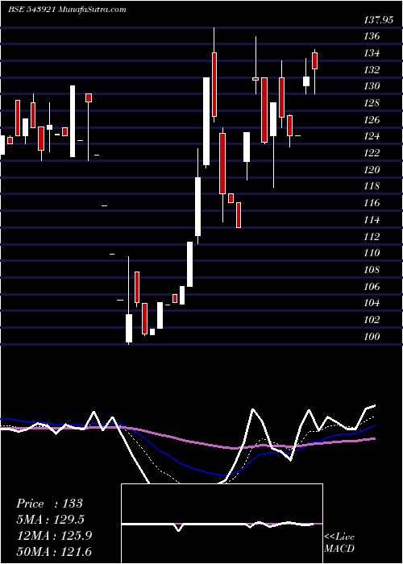
Task: Click the 110 price axis label
Action: [x=372, y=253]
